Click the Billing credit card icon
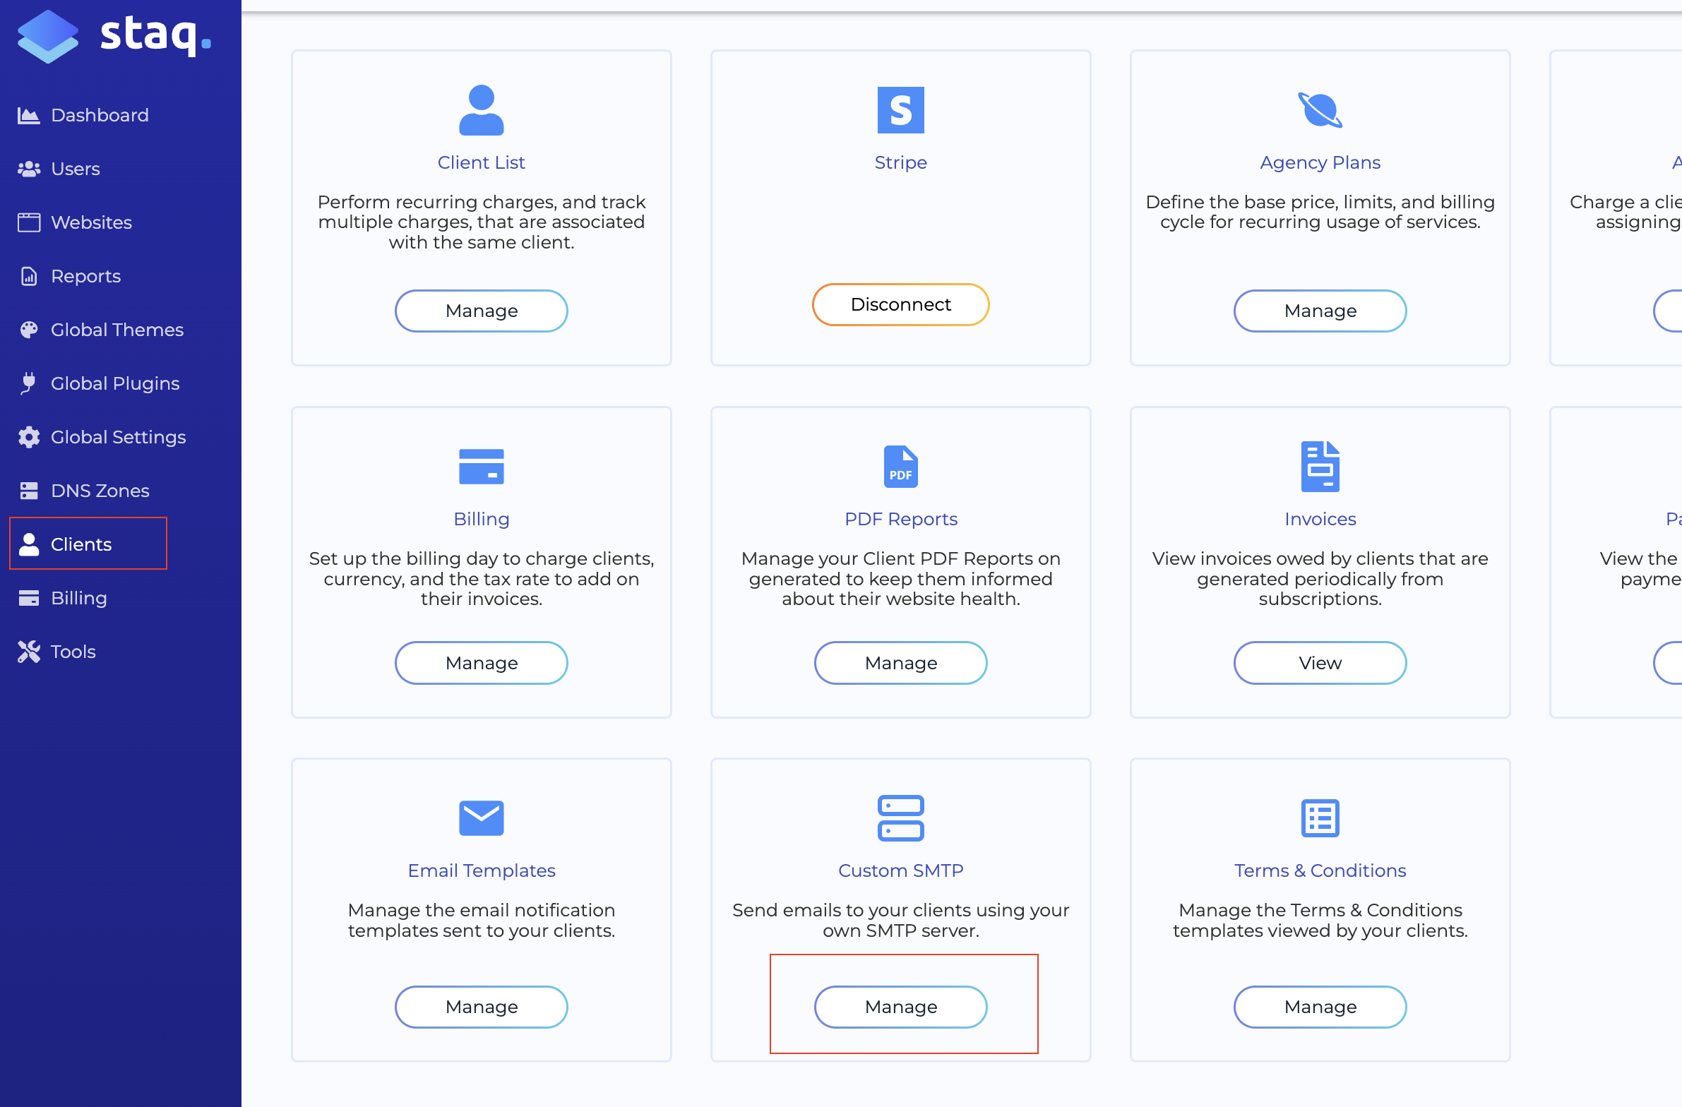This screenshot has width=1682, height=1107. (482, 466)
